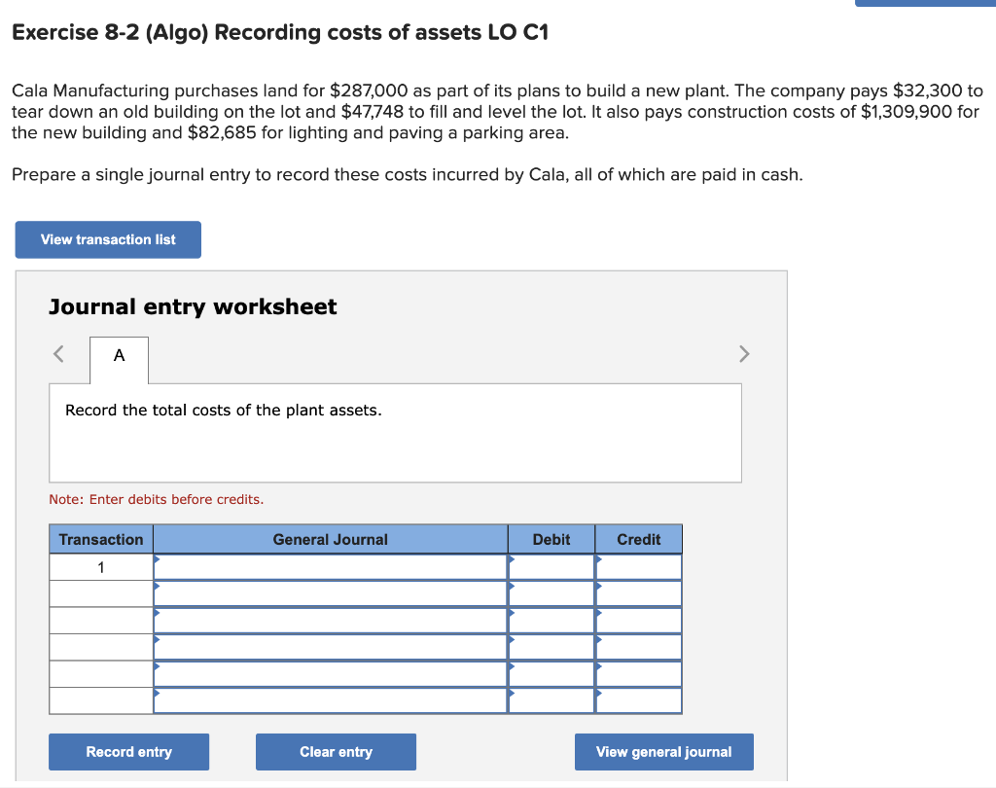Open the general journal view
Screen dimensions: 996x788
click(x=663, y=751)
